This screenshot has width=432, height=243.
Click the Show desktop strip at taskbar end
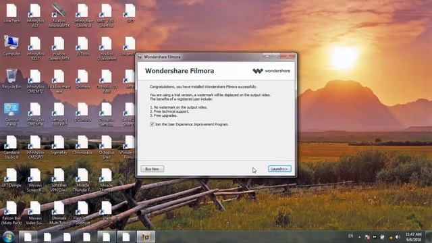[x=429, y=237]
